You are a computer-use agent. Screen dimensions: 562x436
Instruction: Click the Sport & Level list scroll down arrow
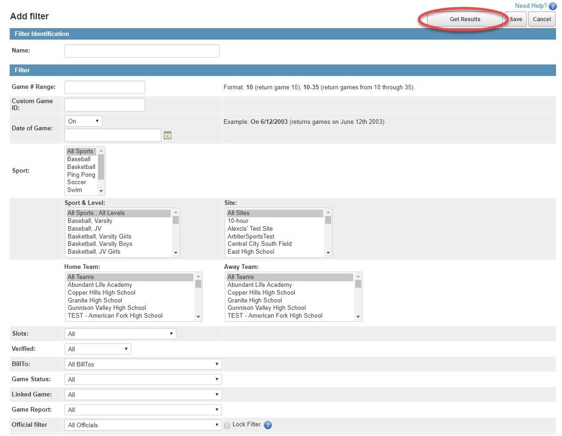click(176, 252)
